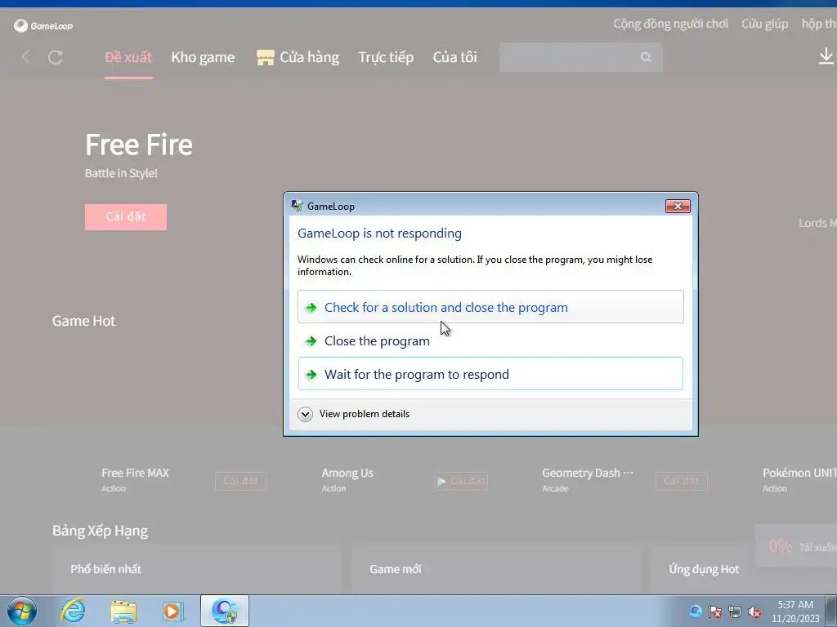Open Windows Explorer from taskbar

[123, 611]
